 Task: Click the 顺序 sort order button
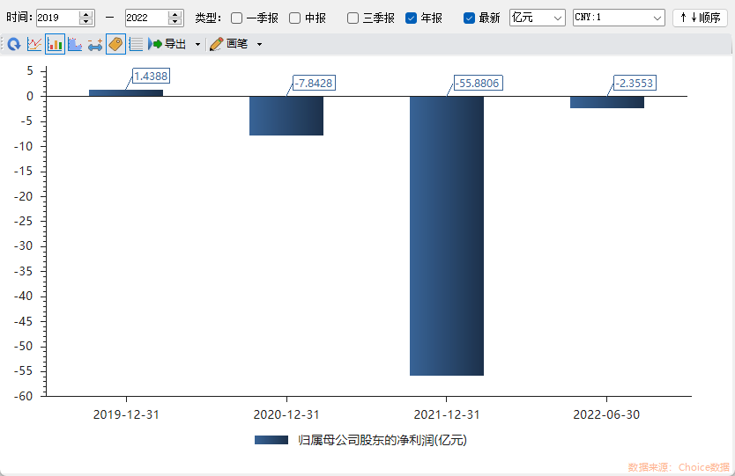(700, 18)
